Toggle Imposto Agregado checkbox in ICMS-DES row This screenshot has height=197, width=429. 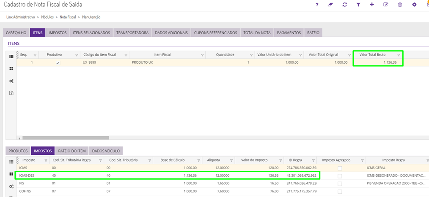[x=340, y=176]
